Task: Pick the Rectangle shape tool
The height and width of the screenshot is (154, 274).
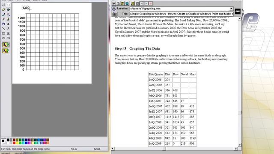Action: (3, 33)
